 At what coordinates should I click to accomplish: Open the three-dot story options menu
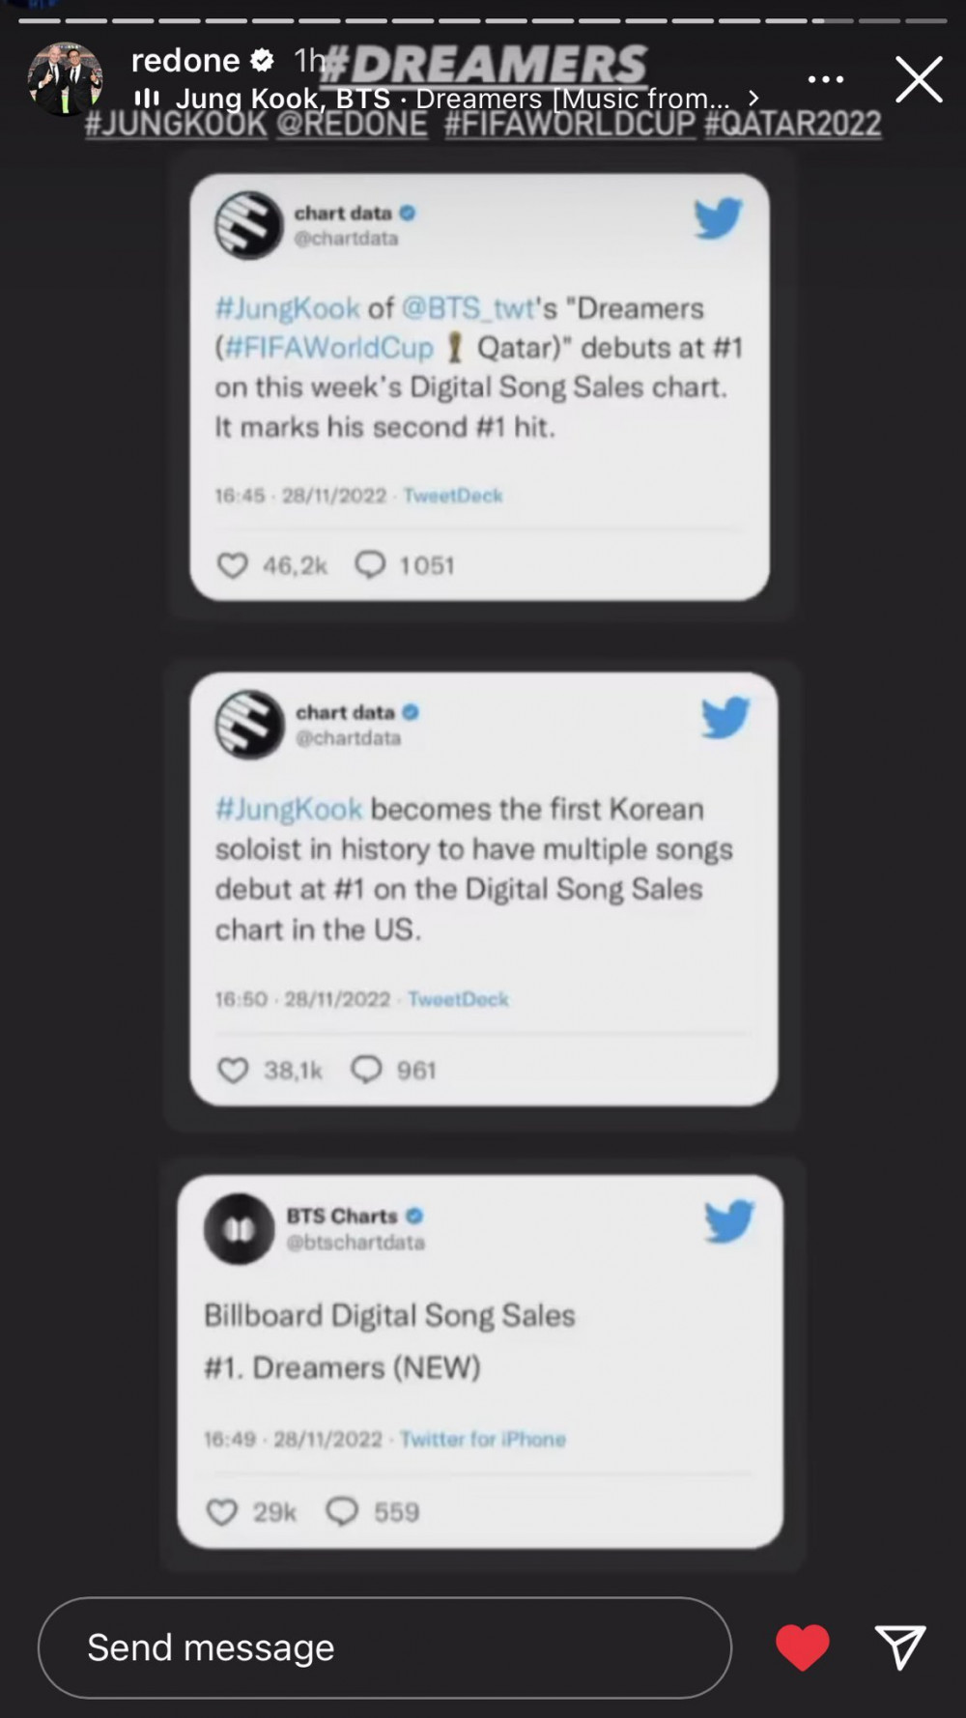(x=826, y=79)
